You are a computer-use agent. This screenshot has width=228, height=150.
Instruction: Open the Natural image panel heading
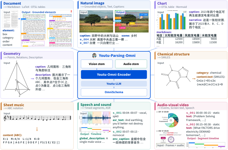click(92, 3)
